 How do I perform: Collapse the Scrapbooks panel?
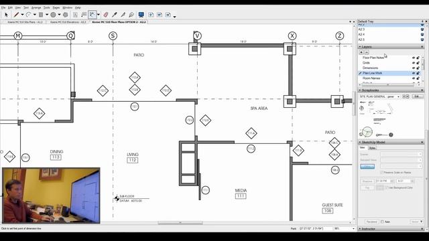[x=360, y=90]
